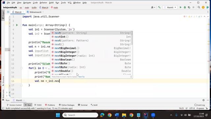Open the editor tabs options three-dot menu
This screenshot has height=119, width=211.
[x=208, y=12]
